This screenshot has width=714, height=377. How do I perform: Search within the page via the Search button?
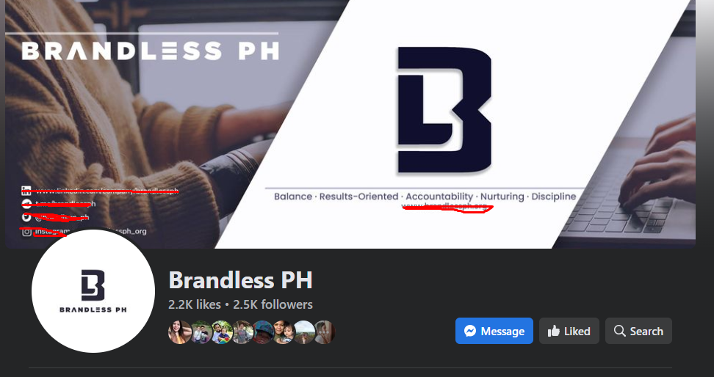coord(638,331)
